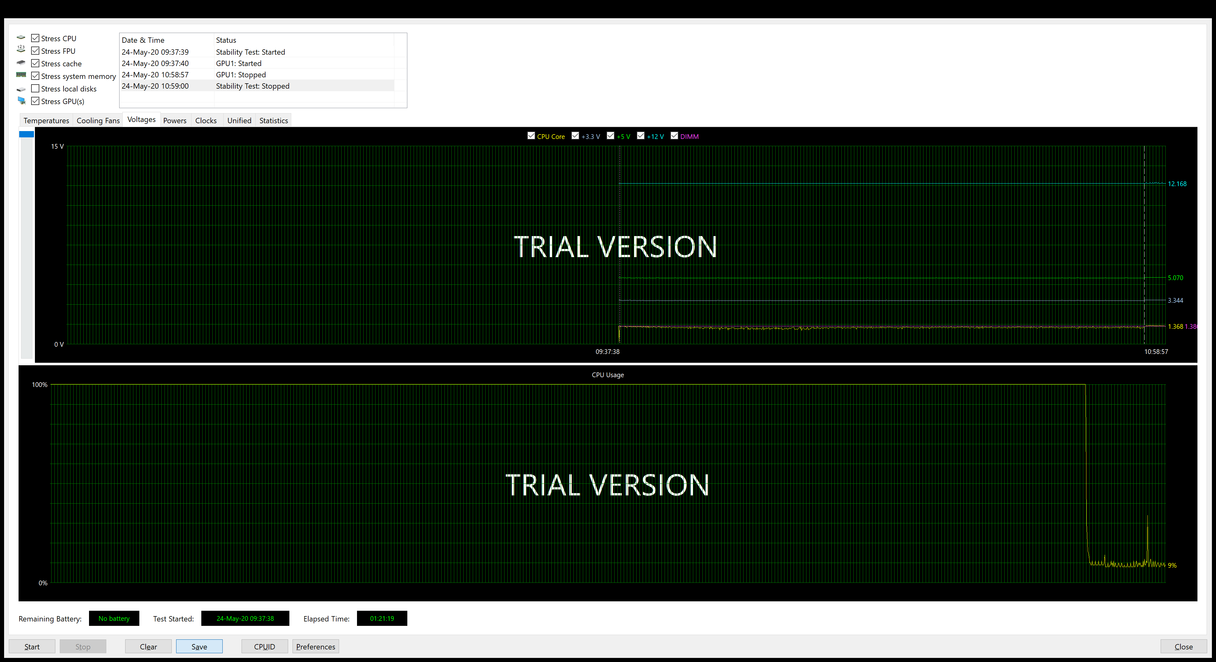1216x662 pixels.
Task: Click the disk drive icon beside Stress local disks
Action: tap(21, 89)
